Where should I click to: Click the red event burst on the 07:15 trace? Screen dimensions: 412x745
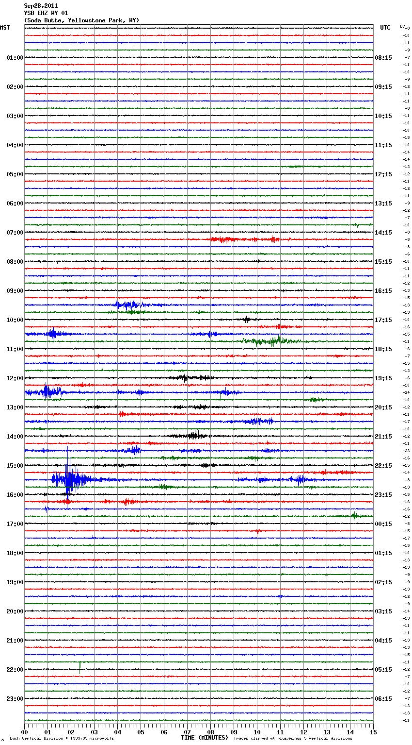point(245,239)
